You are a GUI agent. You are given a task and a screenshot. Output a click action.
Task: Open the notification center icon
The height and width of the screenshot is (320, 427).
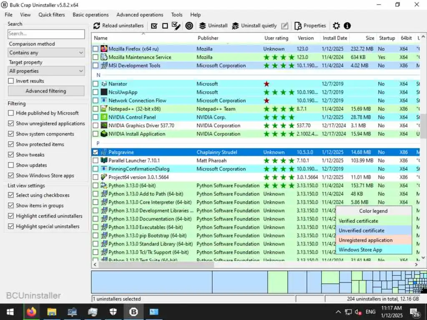pyautogui.click(x=415, y=312)
